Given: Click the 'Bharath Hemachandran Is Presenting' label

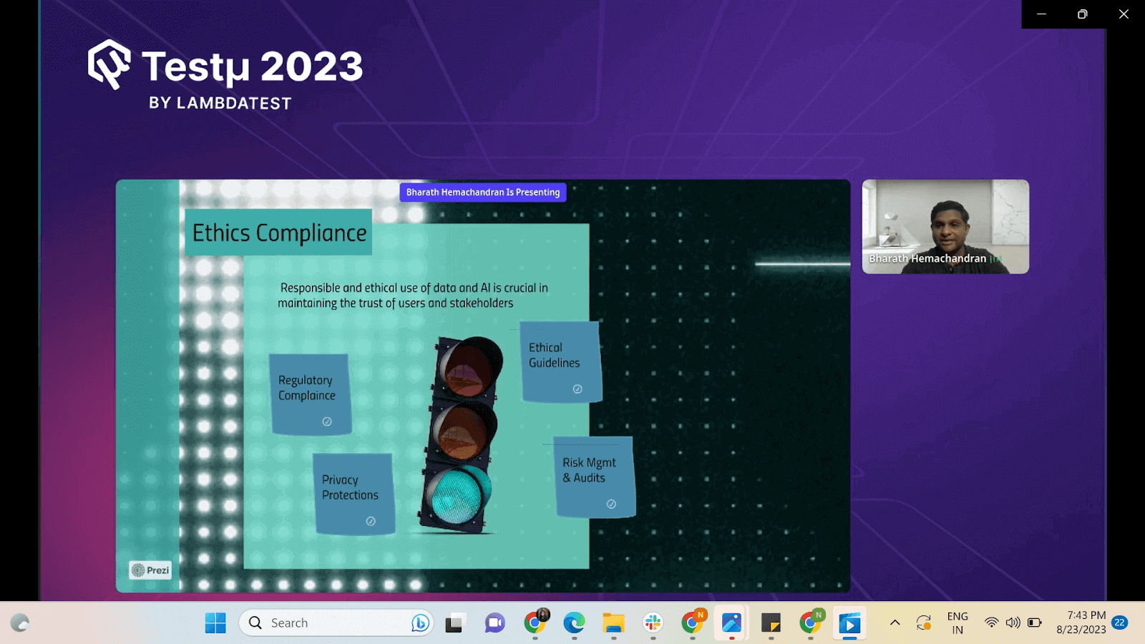Looking at the screenshot, I should point(483,192).
